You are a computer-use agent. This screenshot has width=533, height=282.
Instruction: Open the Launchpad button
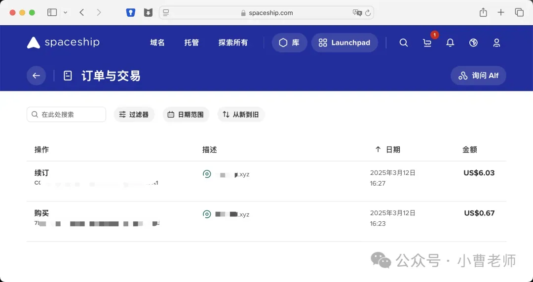344,43
